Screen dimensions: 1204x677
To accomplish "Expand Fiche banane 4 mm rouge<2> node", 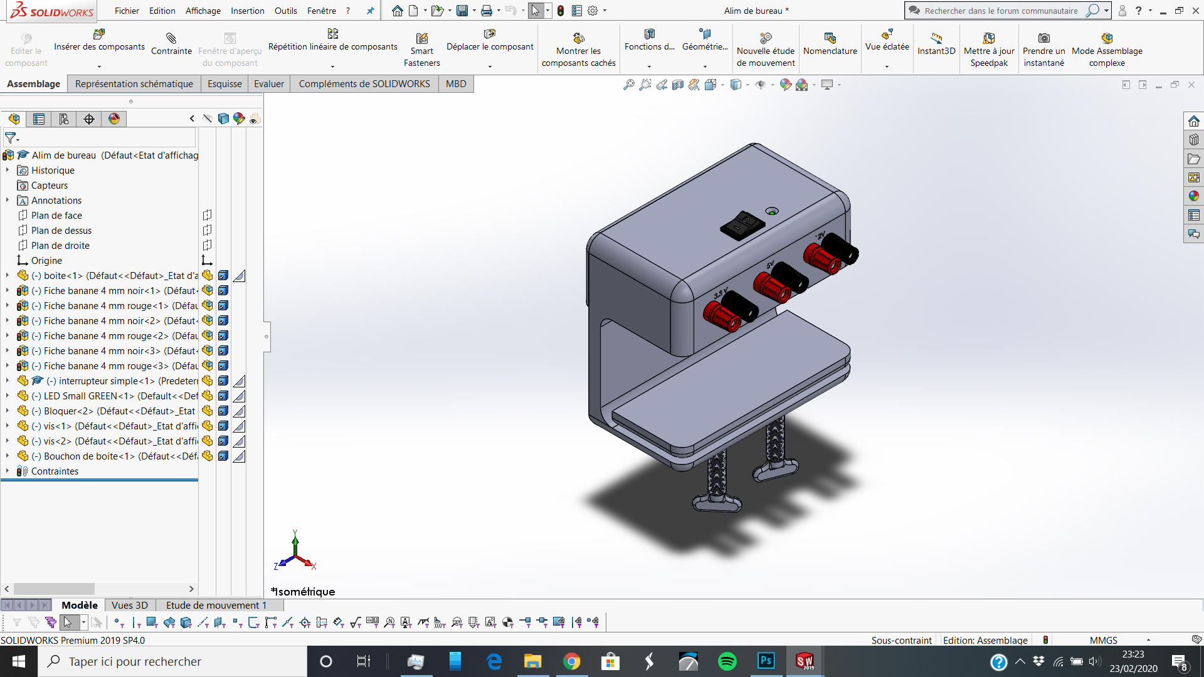I will (x=7, y=336).
